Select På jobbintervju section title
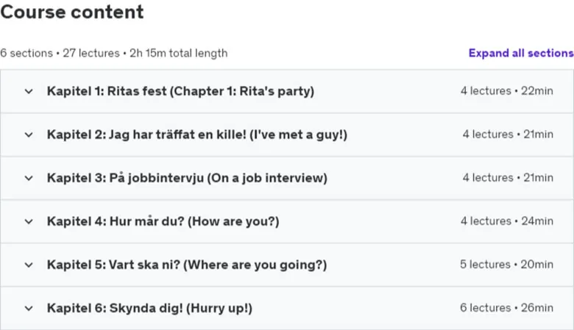 click(187, 178)
